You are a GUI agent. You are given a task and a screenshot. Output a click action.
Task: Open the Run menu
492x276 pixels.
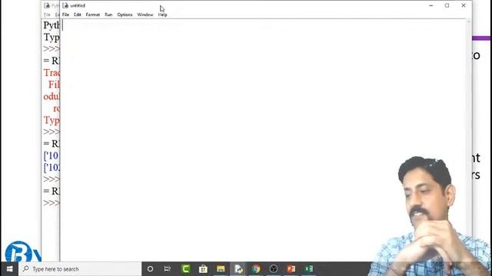tap(108, 15)
